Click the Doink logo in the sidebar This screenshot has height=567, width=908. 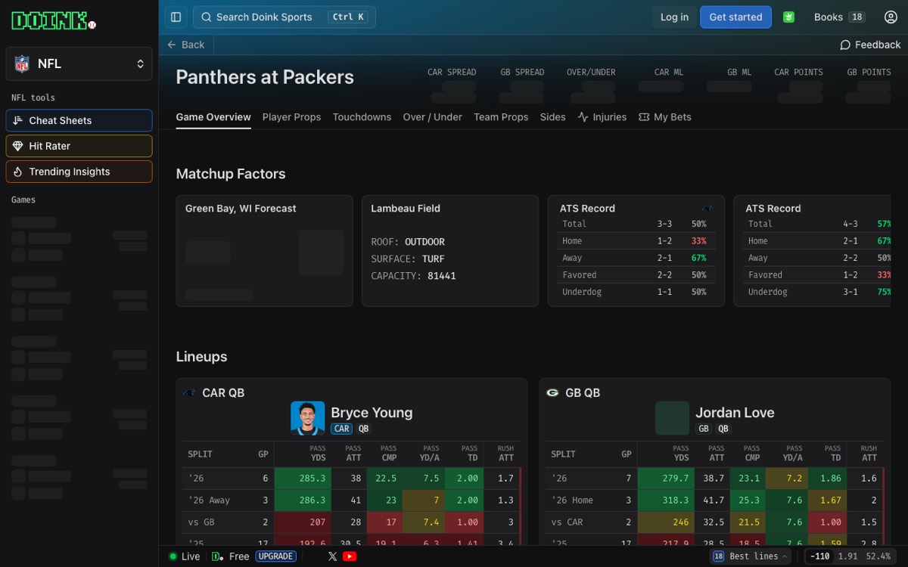pos(53,20)
